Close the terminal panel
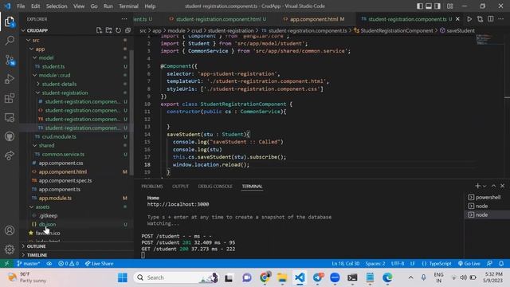Image resolution: width=510 pixels, height=287 pixels. [x=502, y=186]
